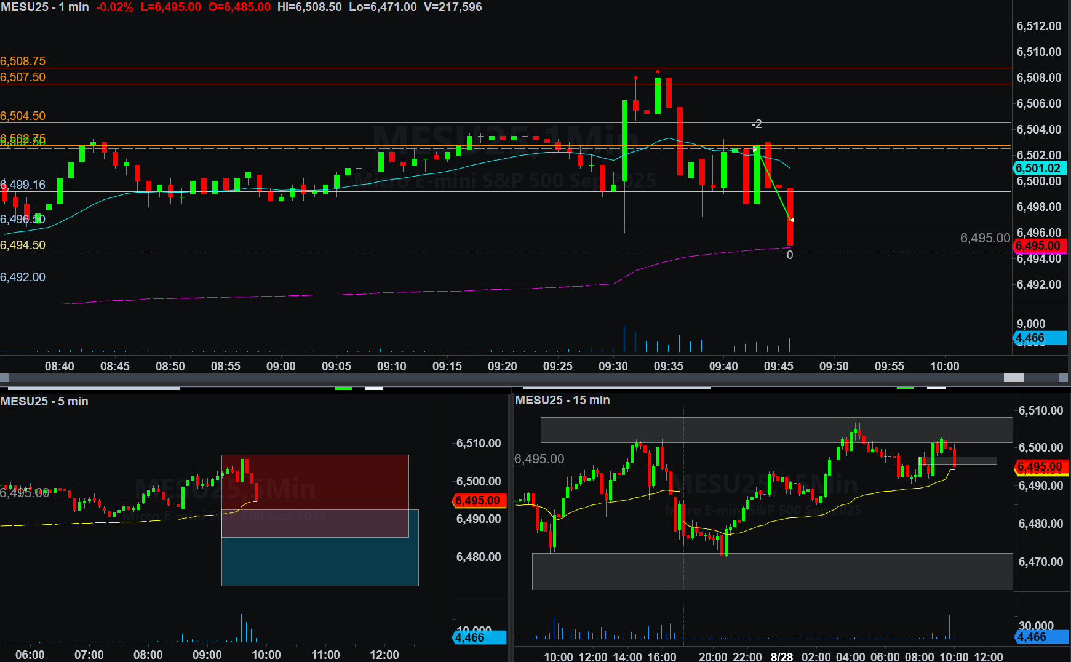The height and width of the screenshot is (662, 1071).
Task: Click the white exit arrow marker on the last red candle
Action: pyautogui.click(x=792, y=220)
